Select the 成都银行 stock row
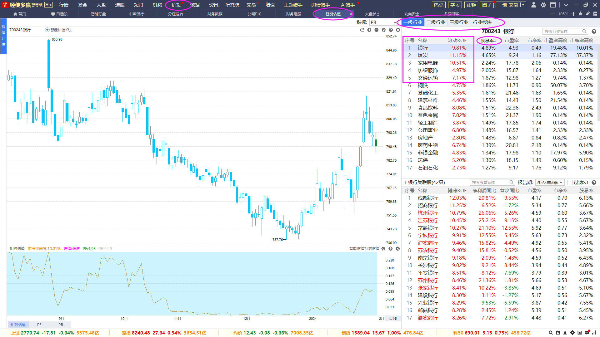Image resolution: width=600 pixels, height=337 pixels. coord(500,198)
